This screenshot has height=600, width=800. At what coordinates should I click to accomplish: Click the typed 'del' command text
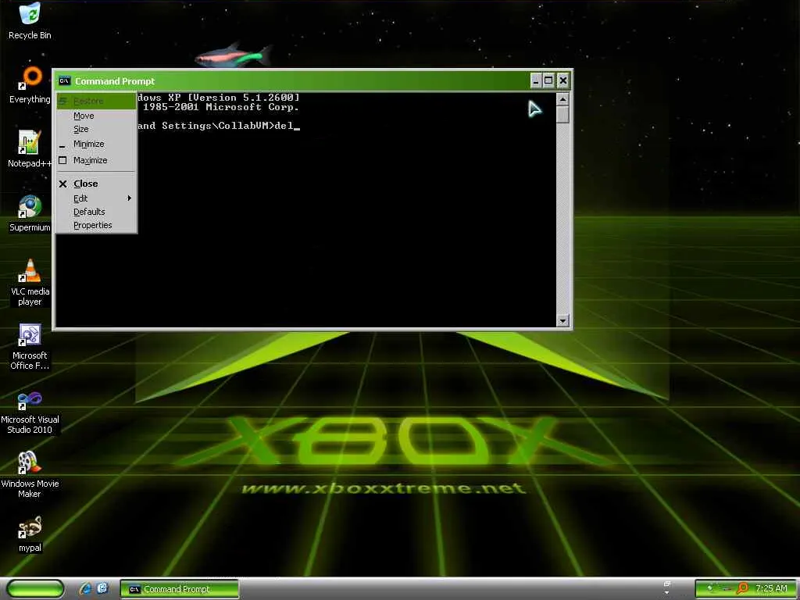(284, 126)
